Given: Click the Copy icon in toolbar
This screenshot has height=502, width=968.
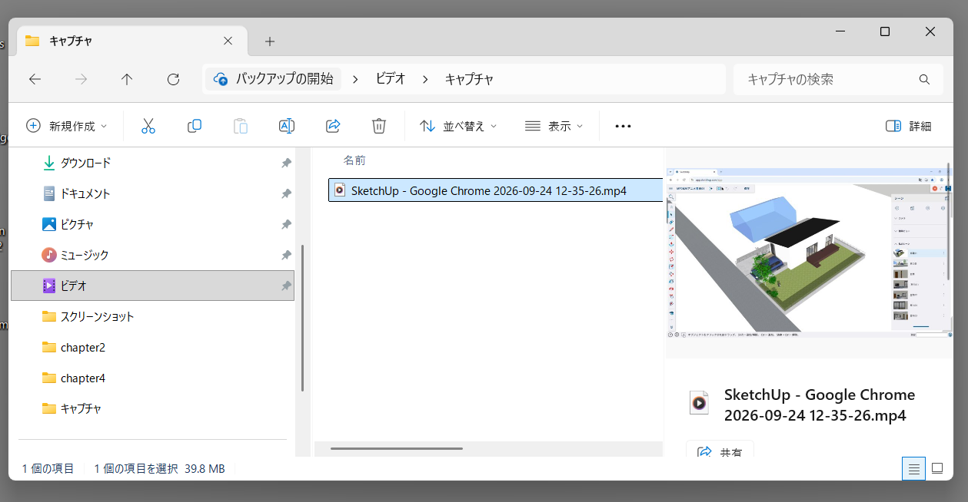Looking at the screenshot, I should 195,126.
